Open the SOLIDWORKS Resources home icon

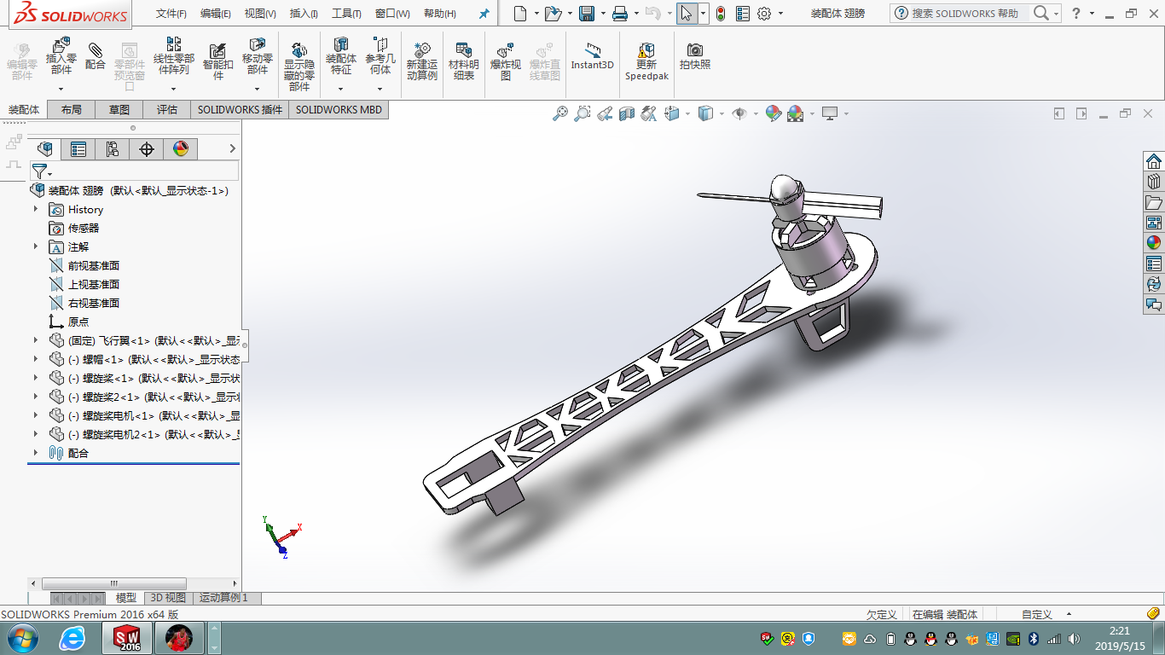pyautogui.click(x=1154, y=161)
